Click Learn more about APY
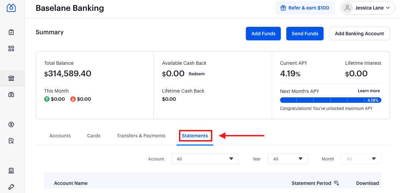Image resolution: width=400 pixels, height=193 pixels. tap(369, 91)
